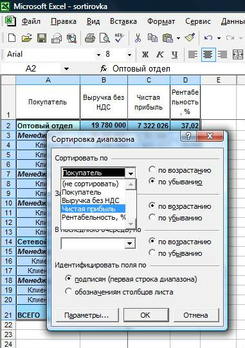Image resolution: width=245 pixels, height=348 pixels.
Task: Choose 'Рентабельность, %' in dropdown list
Action: pos(93,217)
